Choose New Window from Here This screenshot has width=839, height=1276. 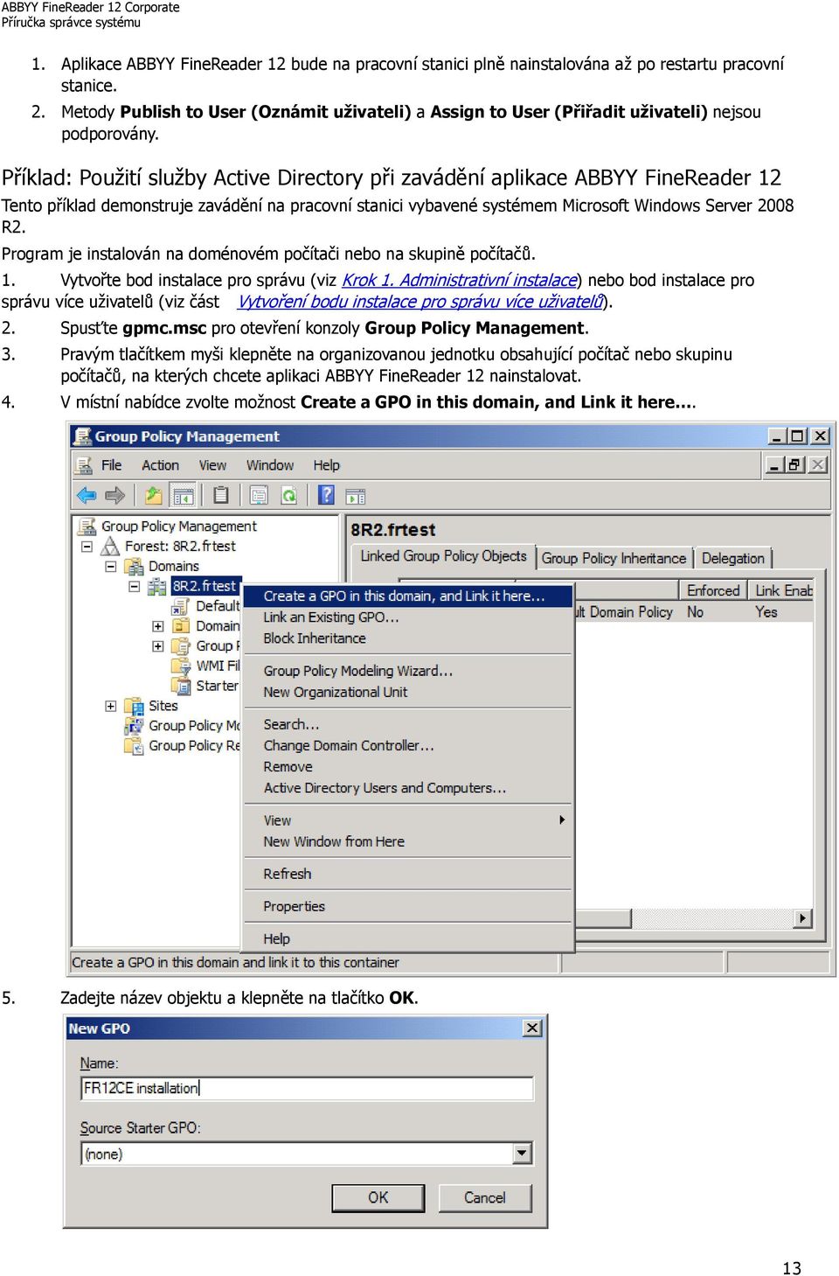(407, 841)
